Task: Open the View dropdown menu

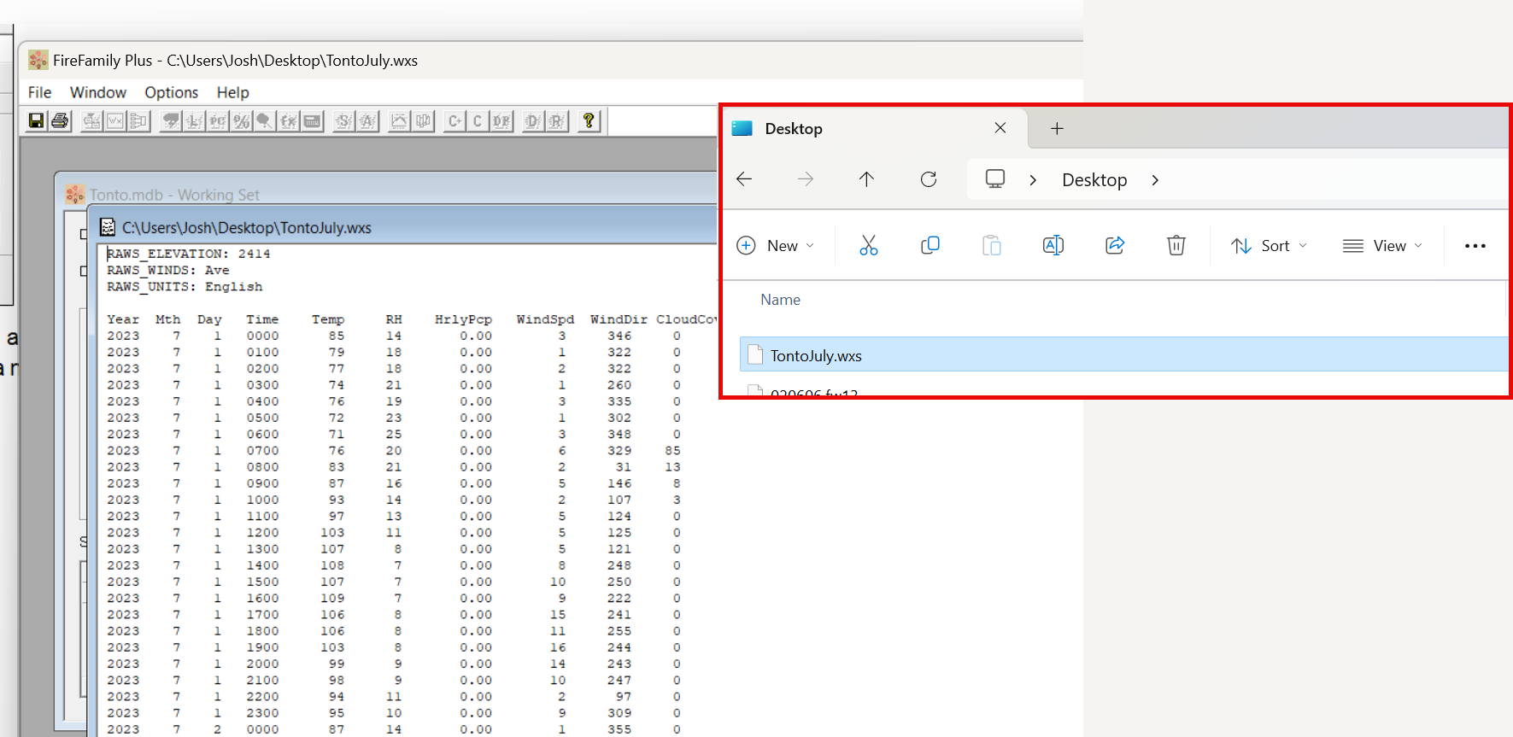Action: (1382, 246)
